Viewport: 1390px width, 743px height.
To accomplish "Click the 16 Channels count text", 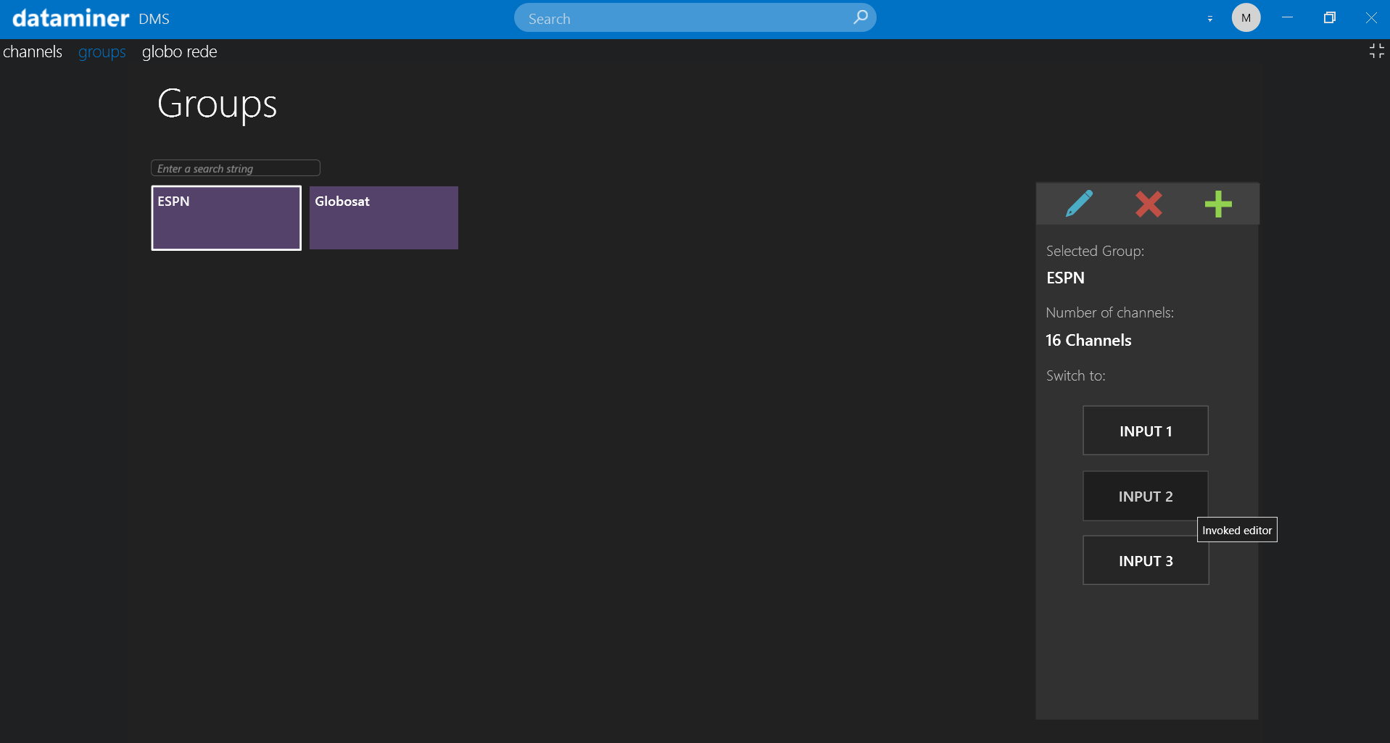I will pyautogui.click(x=1088, y=340).
